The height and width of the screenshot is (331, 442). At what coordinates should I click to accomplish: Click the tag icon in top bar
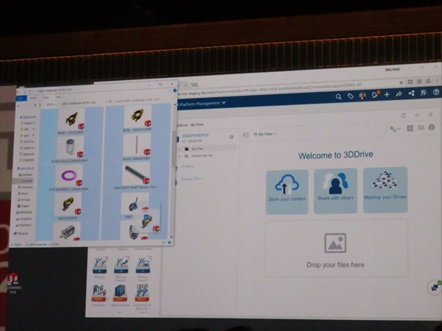point(351,96)
